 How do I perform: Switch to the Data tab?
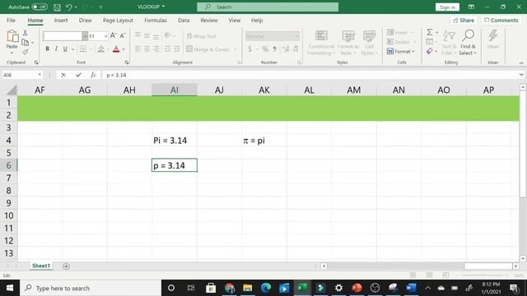184,21
